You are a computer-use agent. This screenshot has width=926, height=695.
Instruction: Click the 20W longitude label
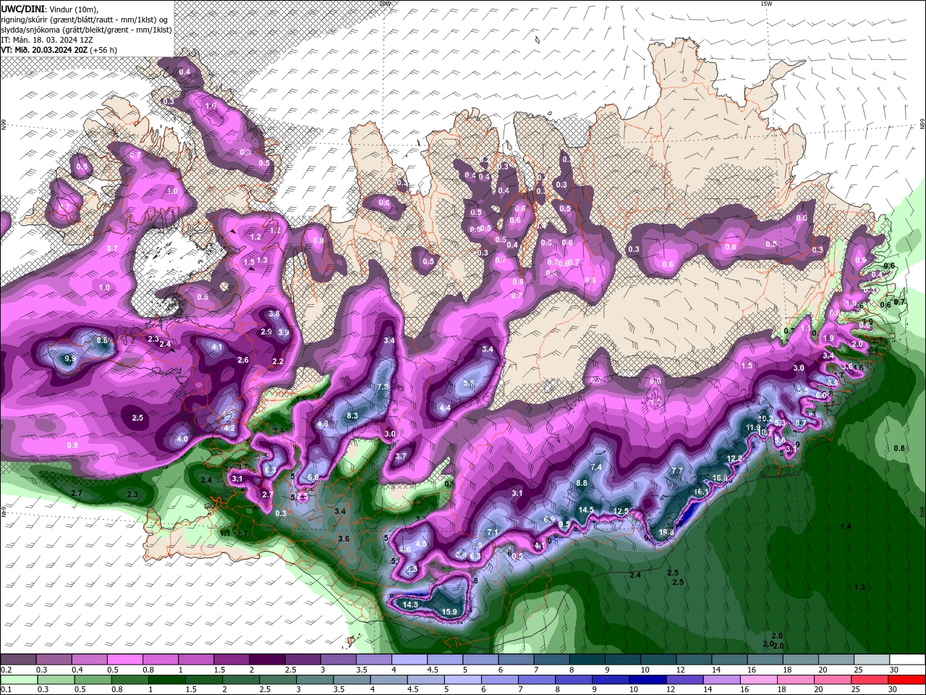(x=384, y=4)
